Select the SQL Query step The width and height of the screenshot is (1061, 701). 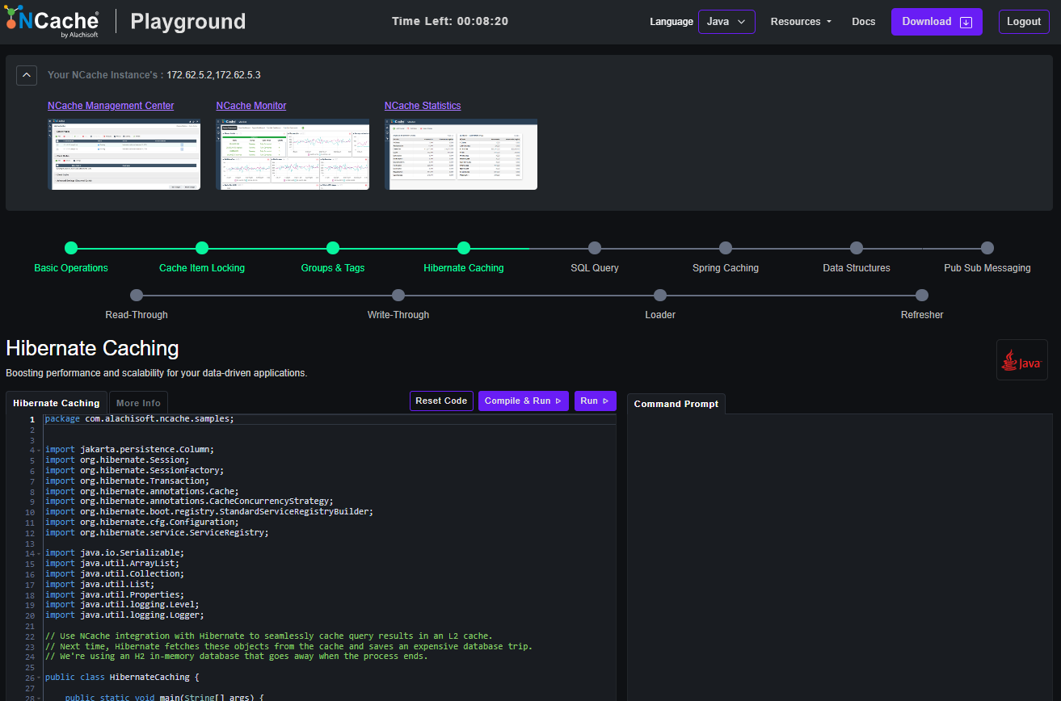pos(595,248)
